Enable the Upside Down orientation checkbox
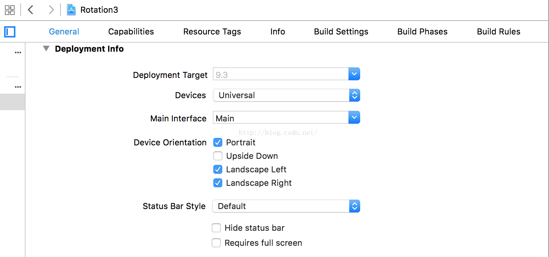 218,156
